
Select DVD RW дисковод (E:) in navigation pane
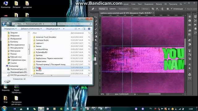[19, 75]
